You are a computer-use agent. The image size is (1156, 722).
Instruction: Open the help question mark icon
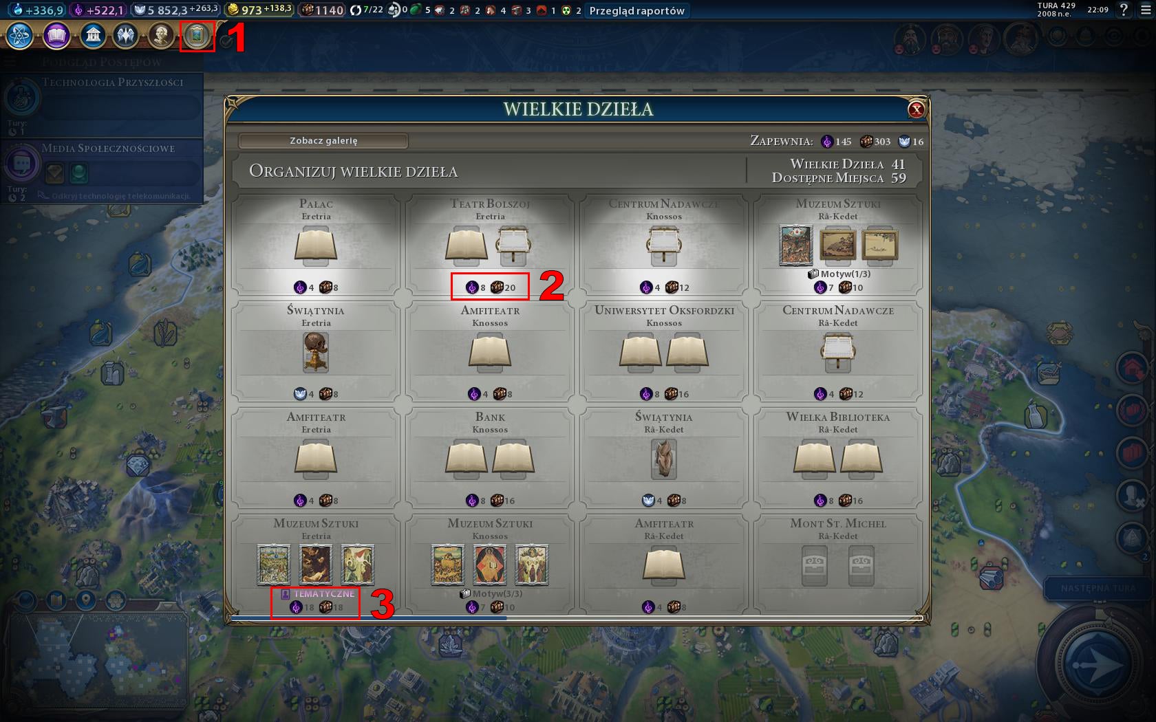pos(1124,10)
